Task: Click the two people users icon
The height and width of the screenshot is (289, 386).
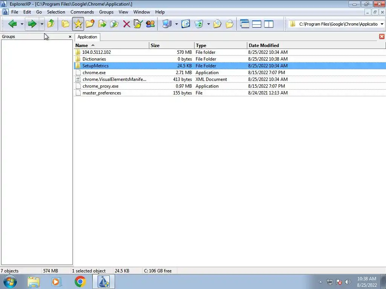Action: (x=150, y=24)
